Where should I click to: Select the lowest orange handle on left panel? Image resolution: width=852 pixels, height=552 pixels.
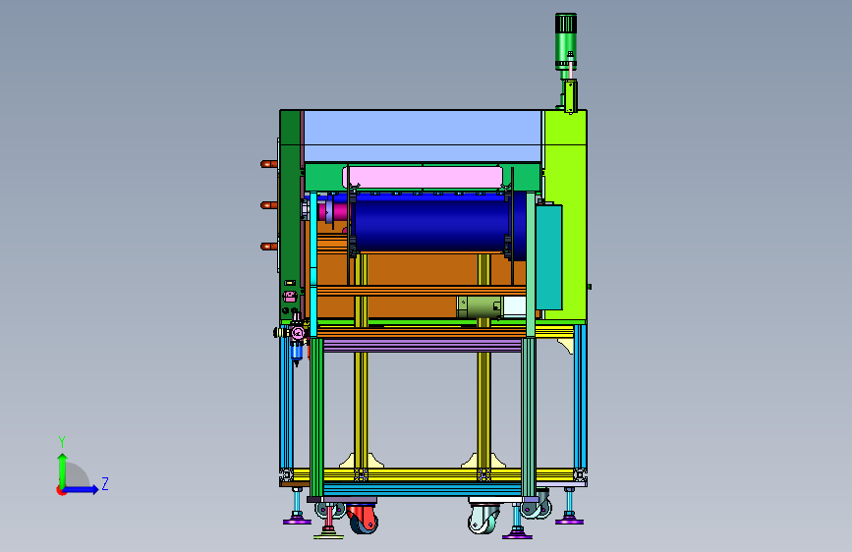click(x=269, y=247)
